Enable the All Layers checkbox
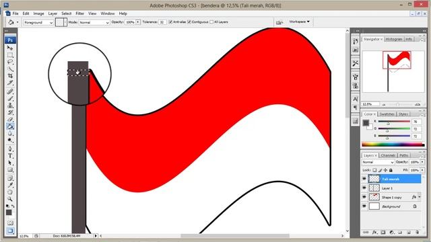Image resolution: width=431 pixels, height=242 pixels. pos(211,22)
